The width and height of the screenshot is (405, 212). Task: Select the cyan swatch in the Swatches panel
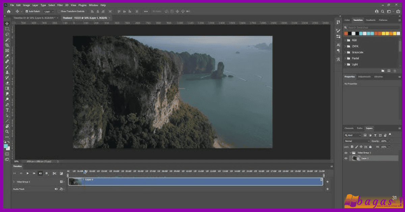coord(361,33)
